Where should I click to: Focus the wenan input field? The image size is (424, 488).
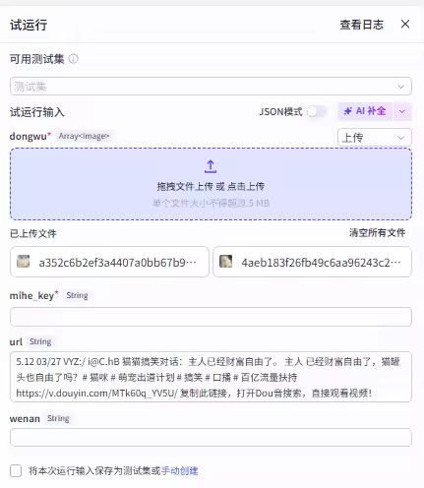point(211,437)
